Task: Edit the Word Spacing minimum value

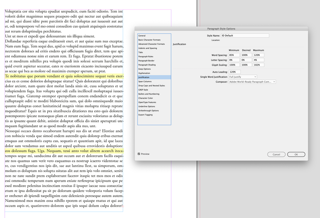Action: pyautogui.click(x=234, y=55)
